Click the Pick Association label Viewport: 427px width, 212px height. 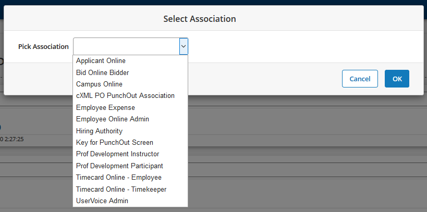(43, 46)
